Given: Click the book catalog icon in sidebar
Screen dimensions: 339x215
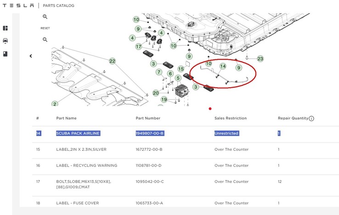Looking at the screenshot, I should 6,54.
